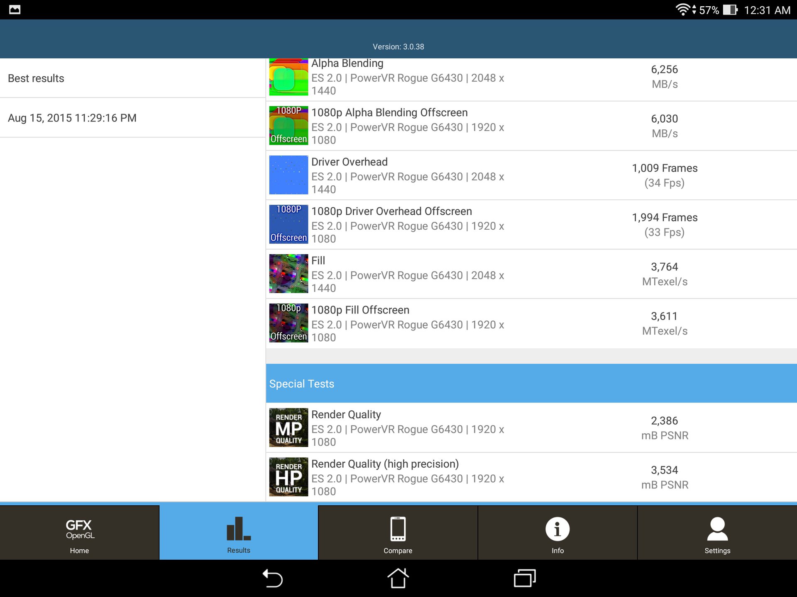The image size is (797, 597).
Task: Switch to the Results tab
Action: coord(239,533)
